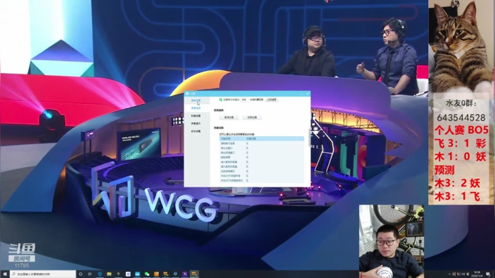Show hidden system tray icons
495x278 pixels.
pyautogui.click(x=449, y=274)
